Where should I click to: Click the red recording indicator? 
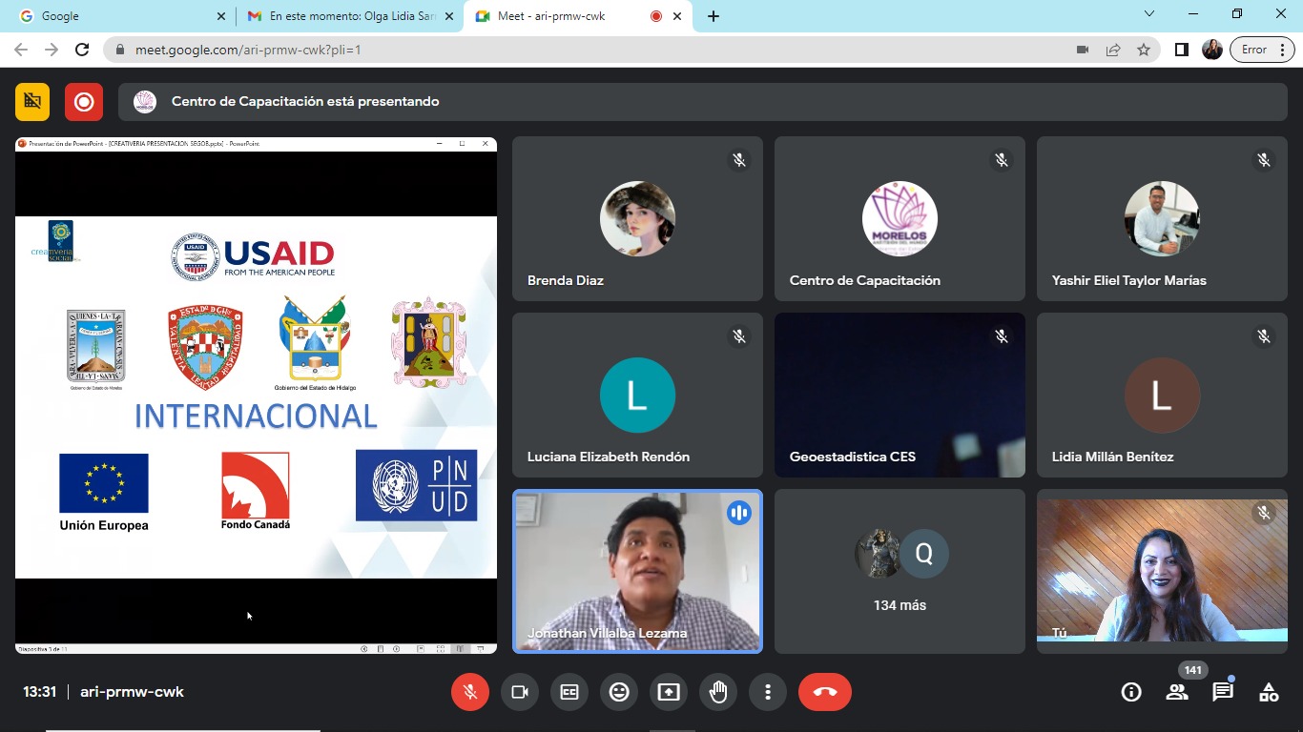(84, 102)
